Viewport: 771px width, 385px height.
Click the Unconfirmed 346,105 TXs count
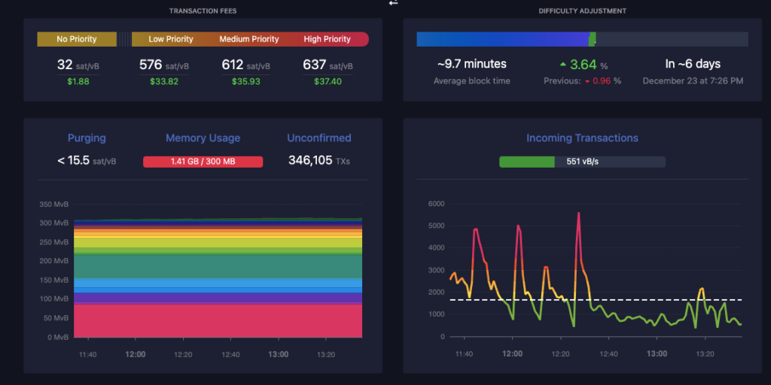(318, 160)
